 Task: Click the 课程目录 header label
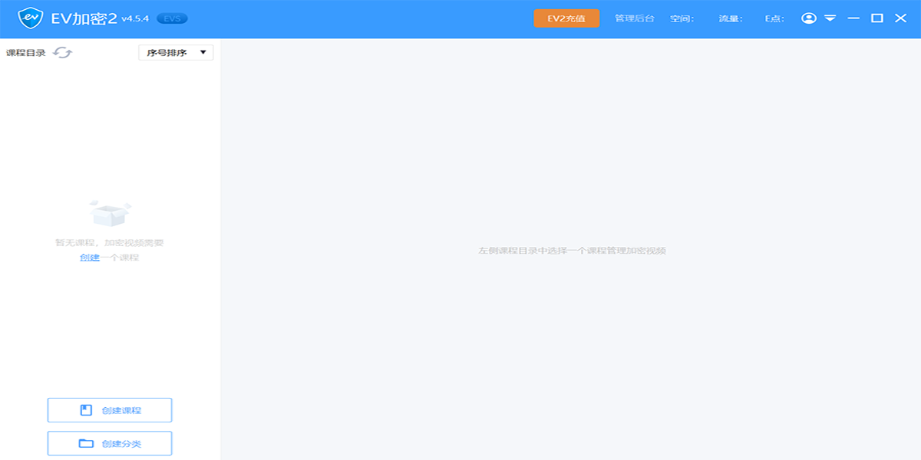pyautogui.click(x=26, y=53)
